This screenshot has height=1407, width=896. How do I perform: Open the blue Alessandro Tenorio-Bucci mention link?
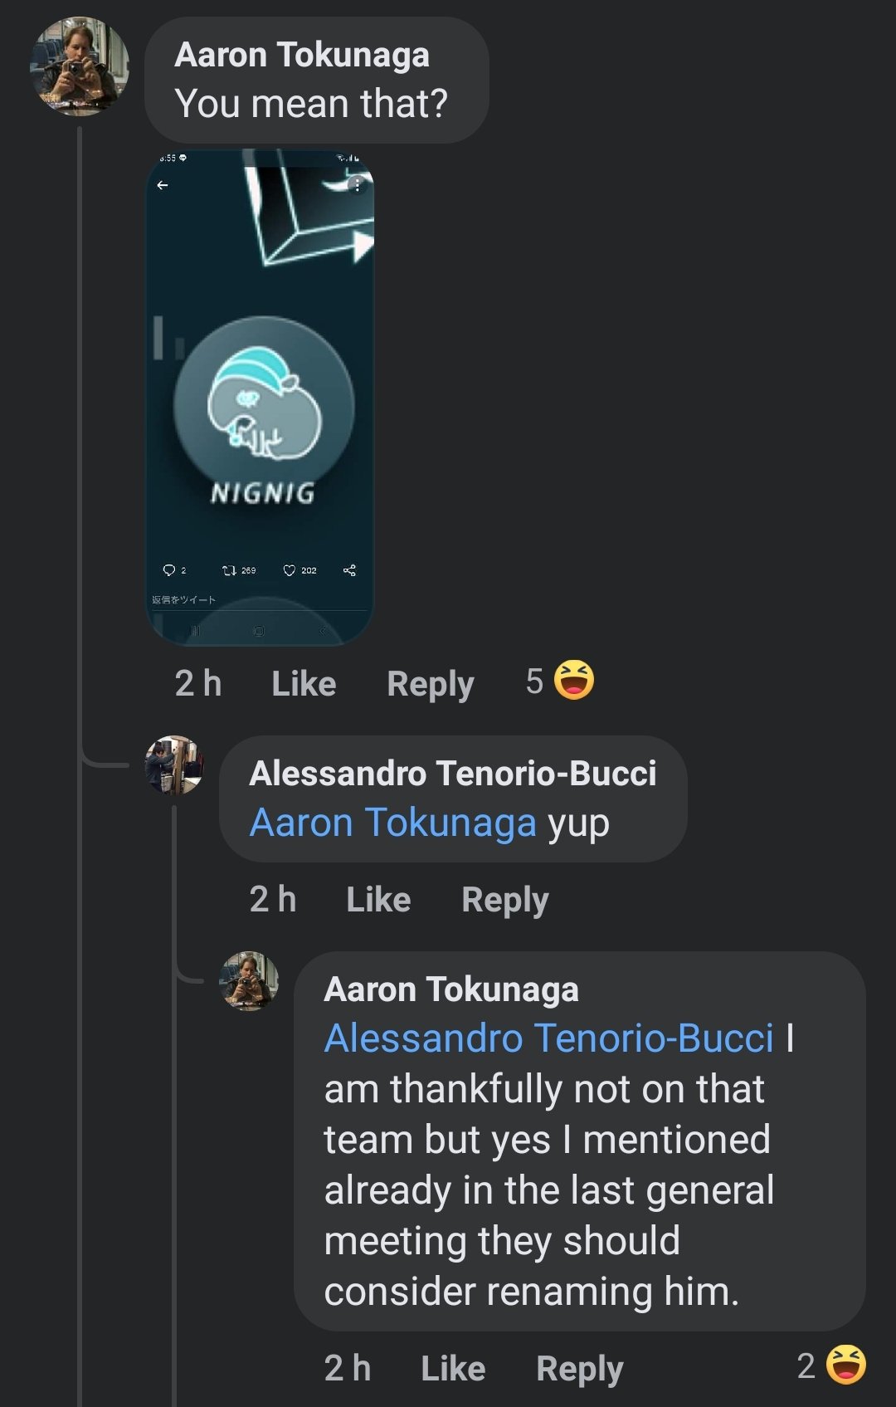click(548, 1038)
